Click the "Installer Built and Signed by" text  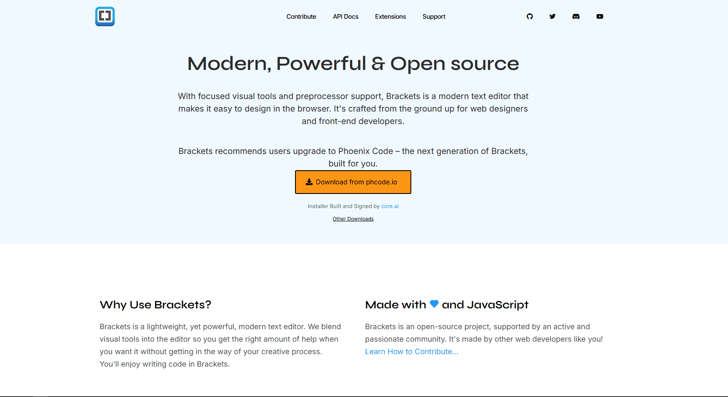pyautogui.click(x=343, y=206)
